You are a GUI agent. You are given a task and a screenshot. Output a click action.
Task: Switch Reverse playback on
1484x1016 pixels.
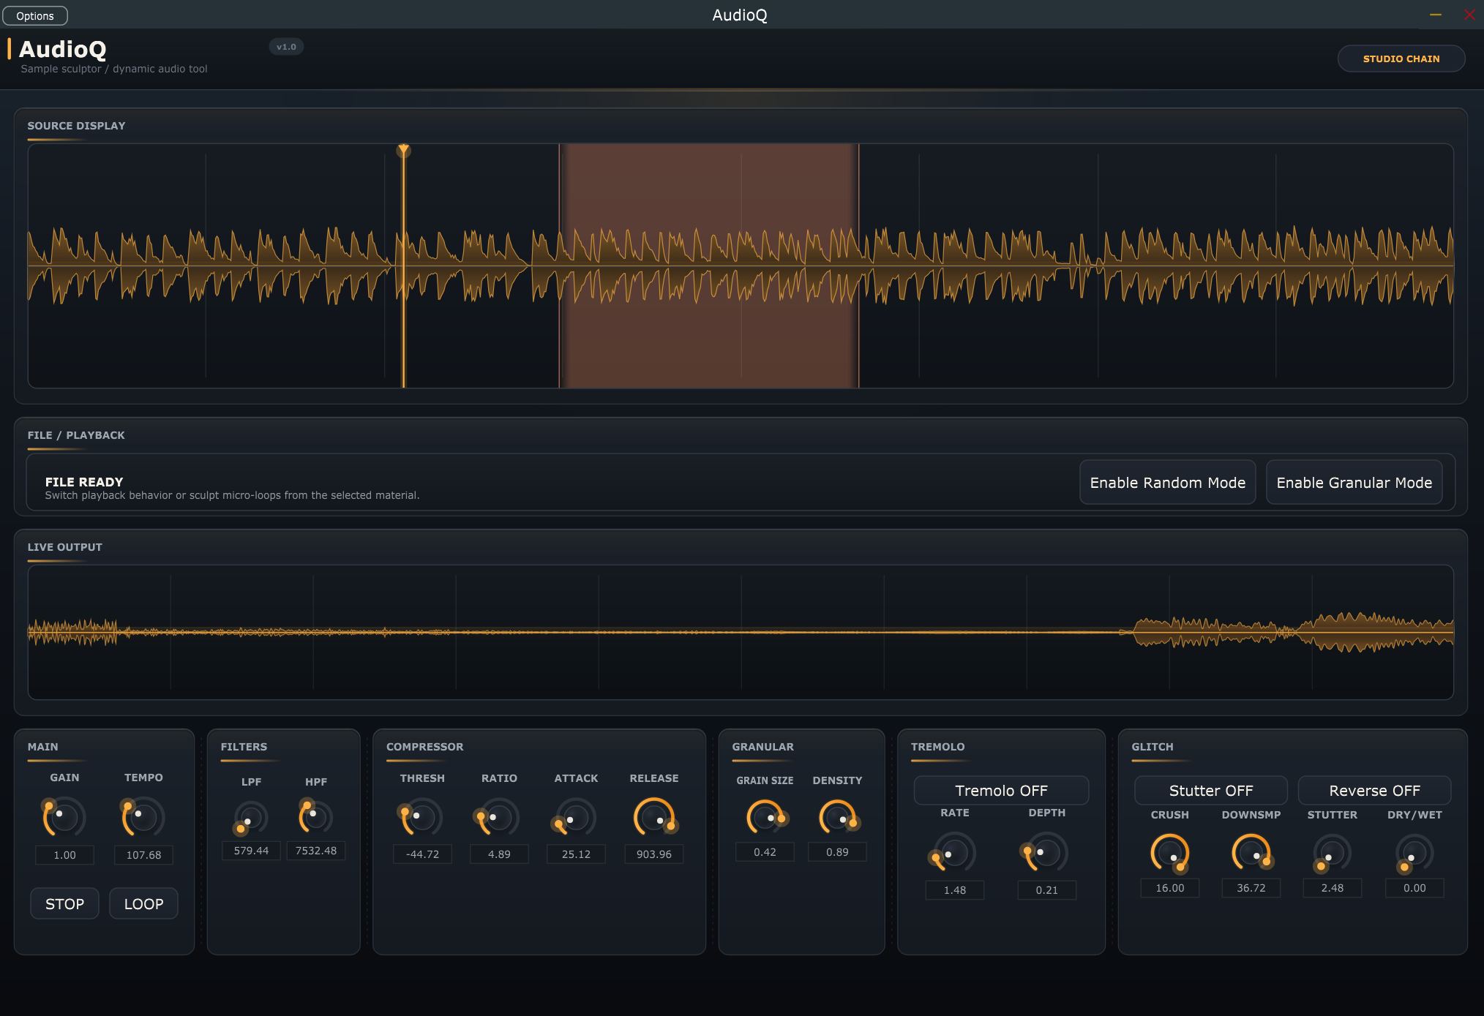pos(1374,791)
